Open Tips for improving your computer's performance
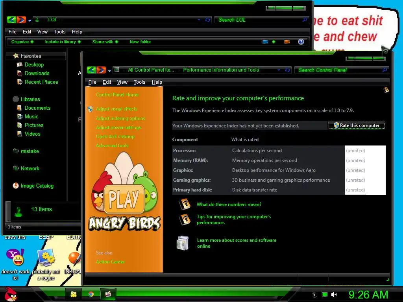403x302 pixels. pos(234,219)
